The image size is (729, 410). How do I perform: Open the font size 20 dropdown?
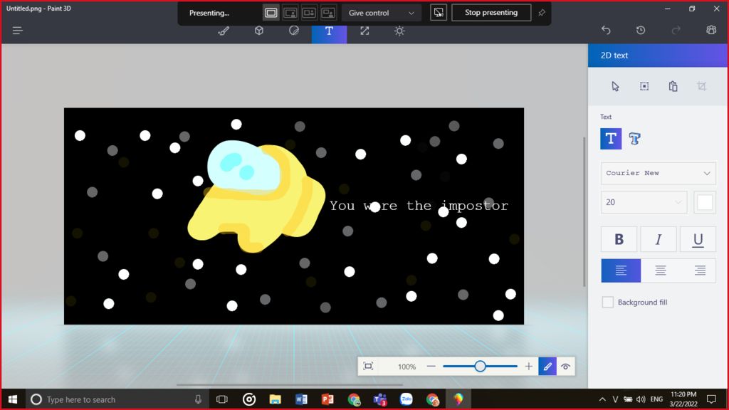(644, 202)
